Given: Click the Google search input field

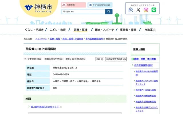Looking at the screenshot, I should (83, 11).
